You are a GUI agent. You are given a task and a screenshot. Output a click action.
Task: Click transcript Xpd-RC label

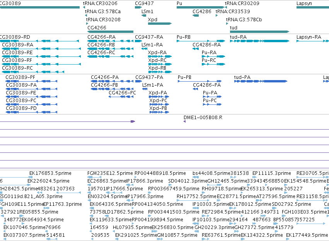[x=157, y=60]
